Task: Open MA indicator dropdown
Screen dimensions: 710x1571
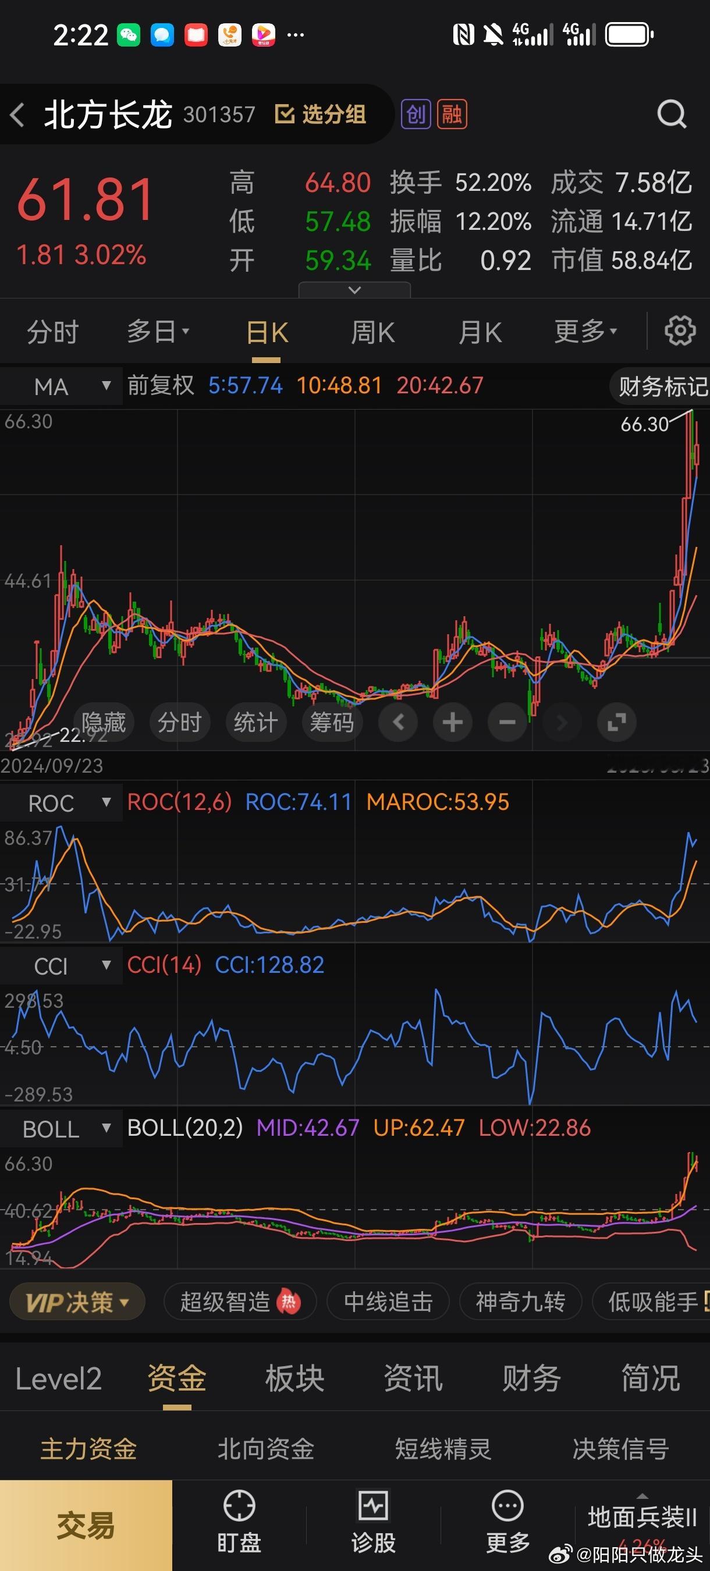Action: (61, 387)
